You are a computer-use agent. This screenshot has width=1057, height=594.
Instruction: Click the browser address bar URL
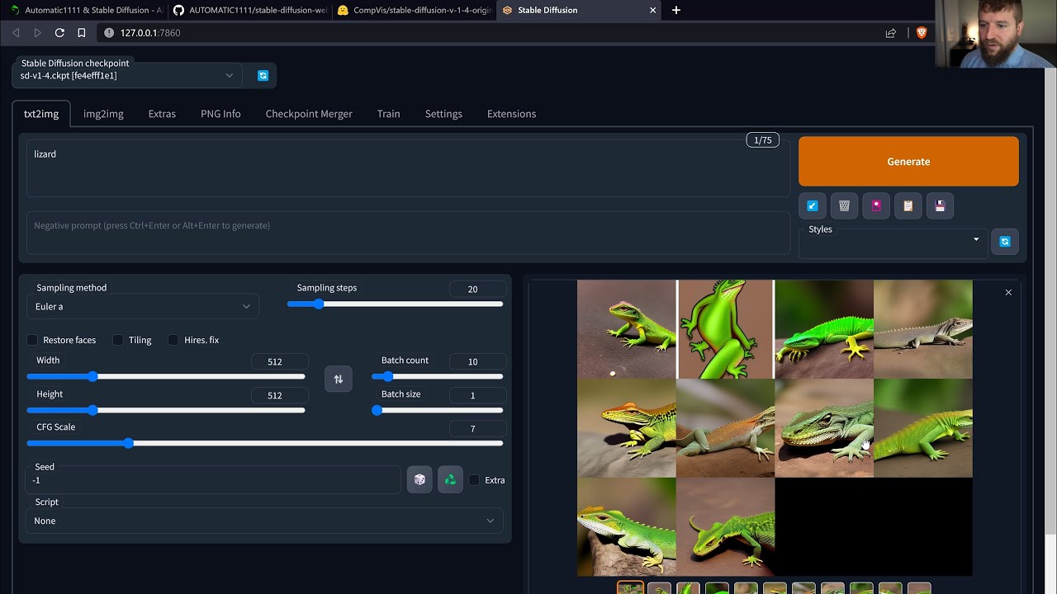(x=150, y=33)
